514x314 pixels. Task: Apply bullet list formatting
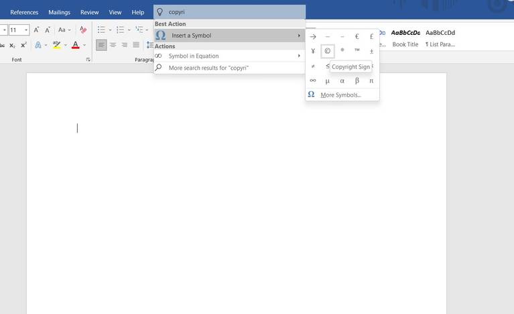click(x=102, y=30)
